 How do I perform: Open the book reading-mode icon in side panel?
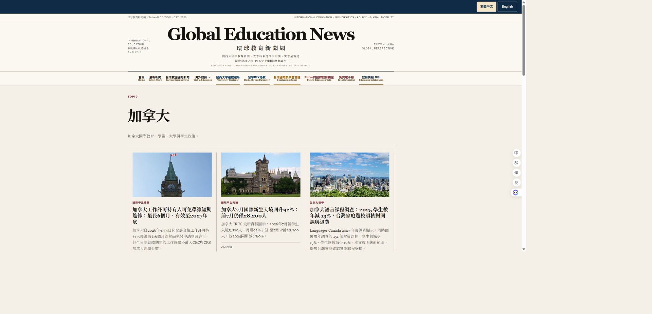516,153
